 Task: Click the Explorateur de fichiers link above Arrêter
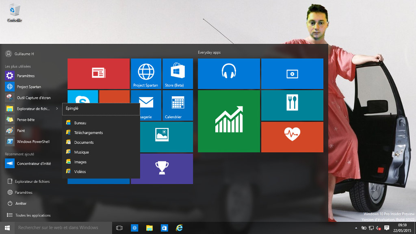[x=29, y=182]
